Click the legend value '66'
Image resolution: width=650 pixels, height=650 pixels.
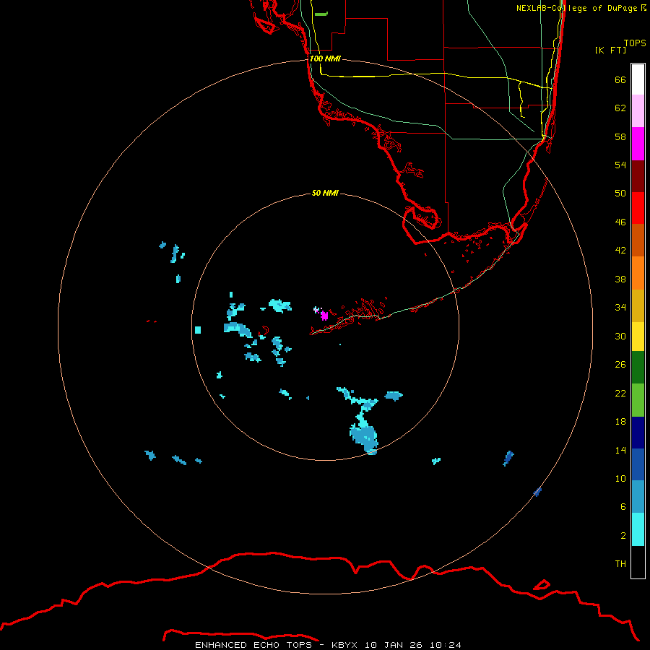[620, 79]
